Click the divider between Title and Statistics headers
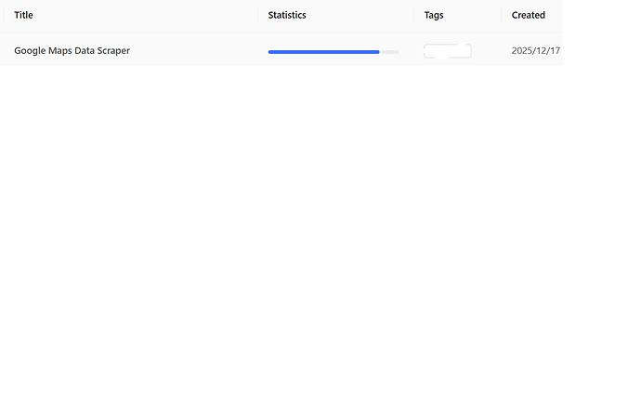The width and height of the screenshot is (641, 393). (258, 15)
